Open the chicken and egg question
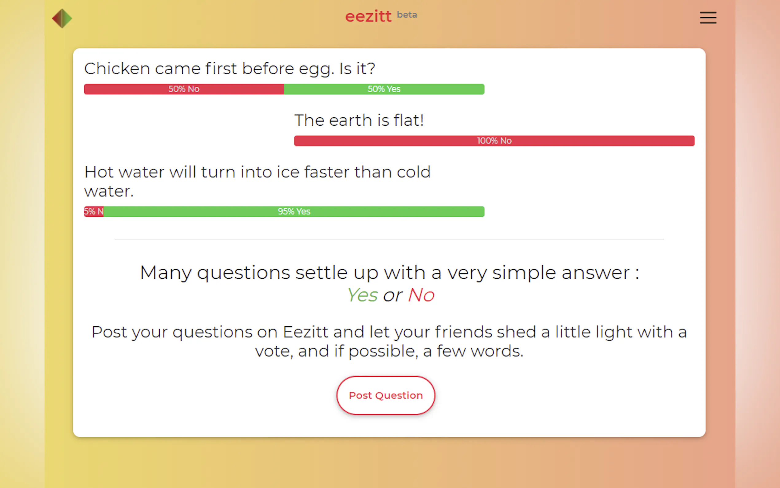Image resolution: width=780 pixels, height=488 pixels. [230, 69]
